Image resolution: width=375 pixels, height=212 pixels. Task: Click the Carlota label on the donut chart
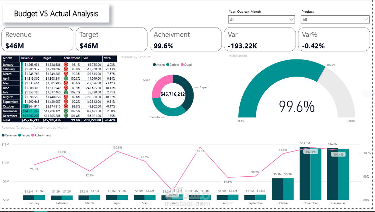(155, 117)
